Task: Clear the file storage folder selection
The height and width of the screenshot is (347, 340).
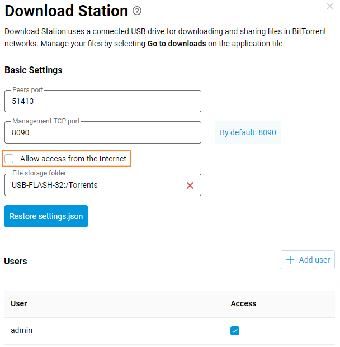Action: (x=190, y=186)
